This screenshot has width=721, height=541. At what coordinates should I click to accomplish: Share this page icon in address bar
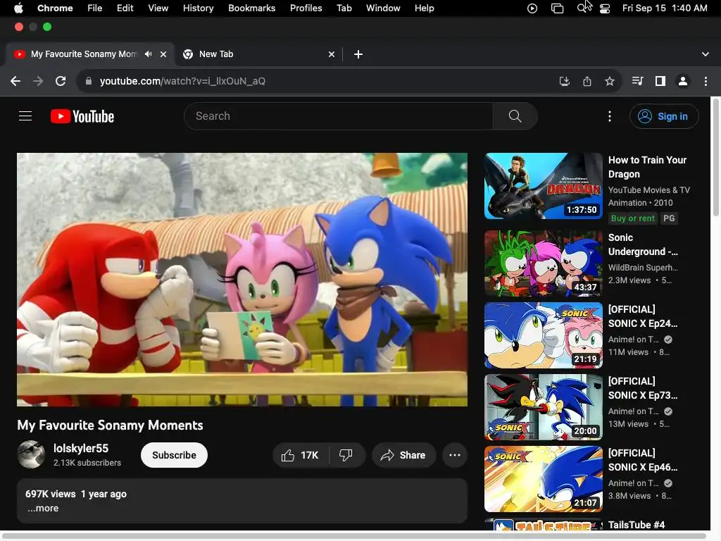tap(587, 82)
